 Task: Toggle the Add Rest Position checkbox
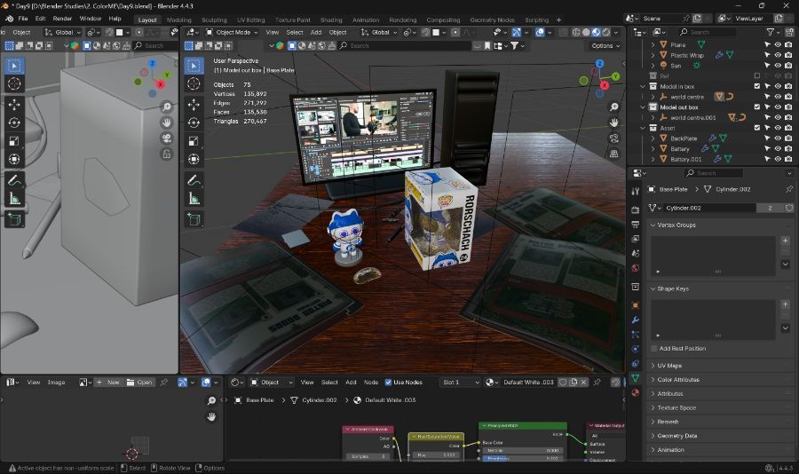pyautogui.click(x=653, y=349)
